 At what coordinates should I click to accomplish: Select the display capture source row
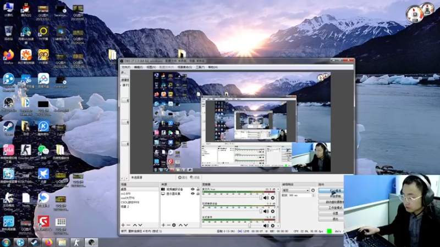pyautogui.click(x=180, y=194)
